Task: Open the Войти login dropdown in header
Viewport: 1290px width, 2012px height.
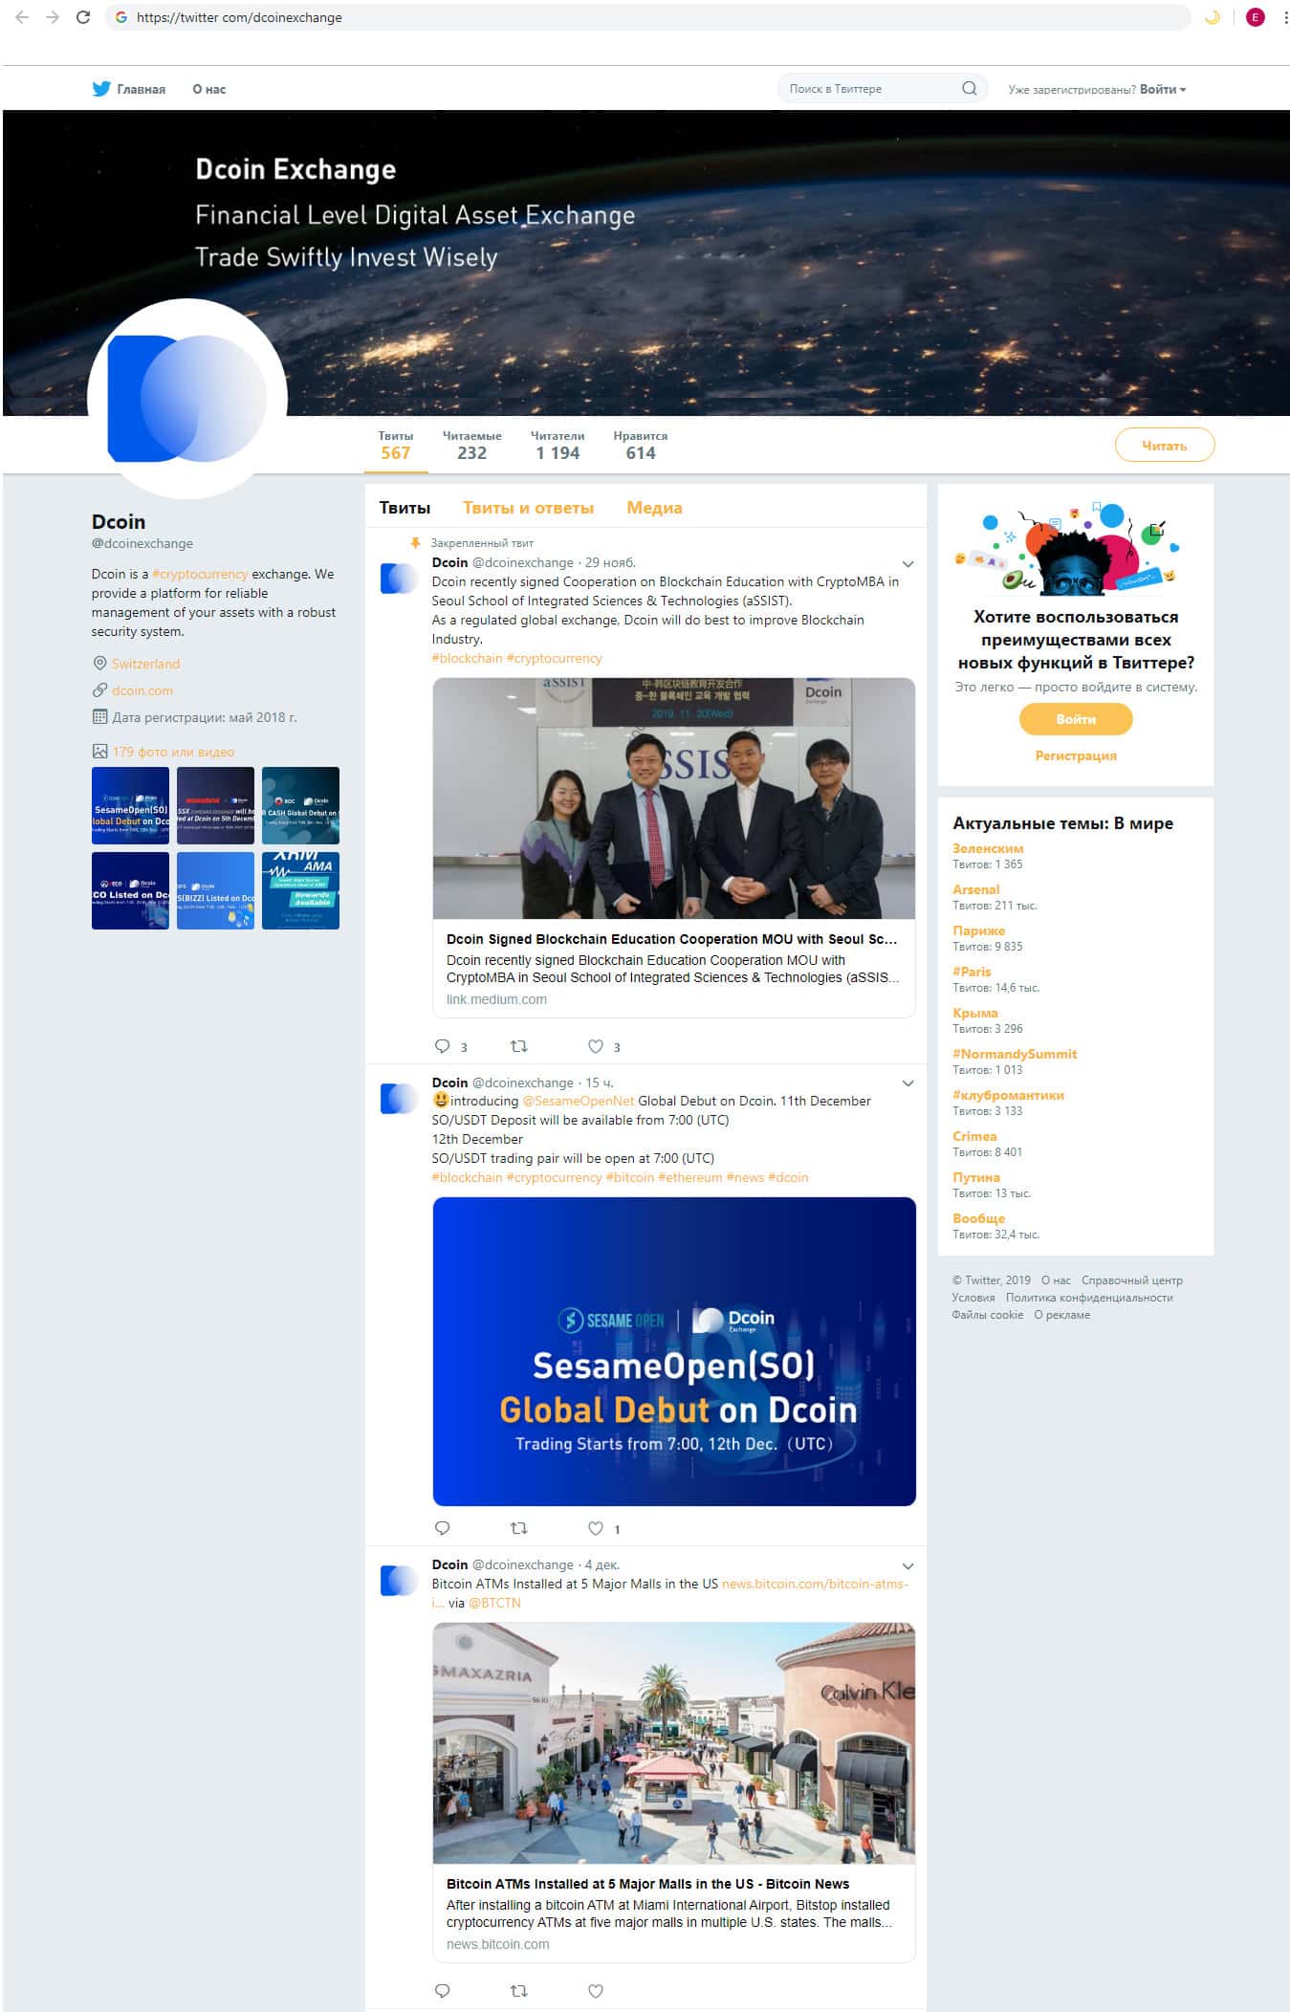Action: point(1163,89)
